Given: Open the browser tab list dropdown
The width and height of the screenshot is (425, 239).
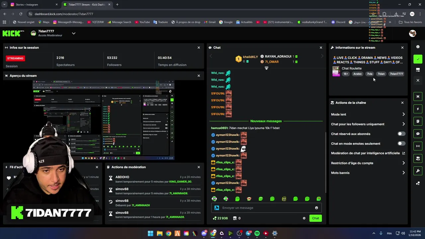Looking at the screenshot, I should (x=4, y=5).
